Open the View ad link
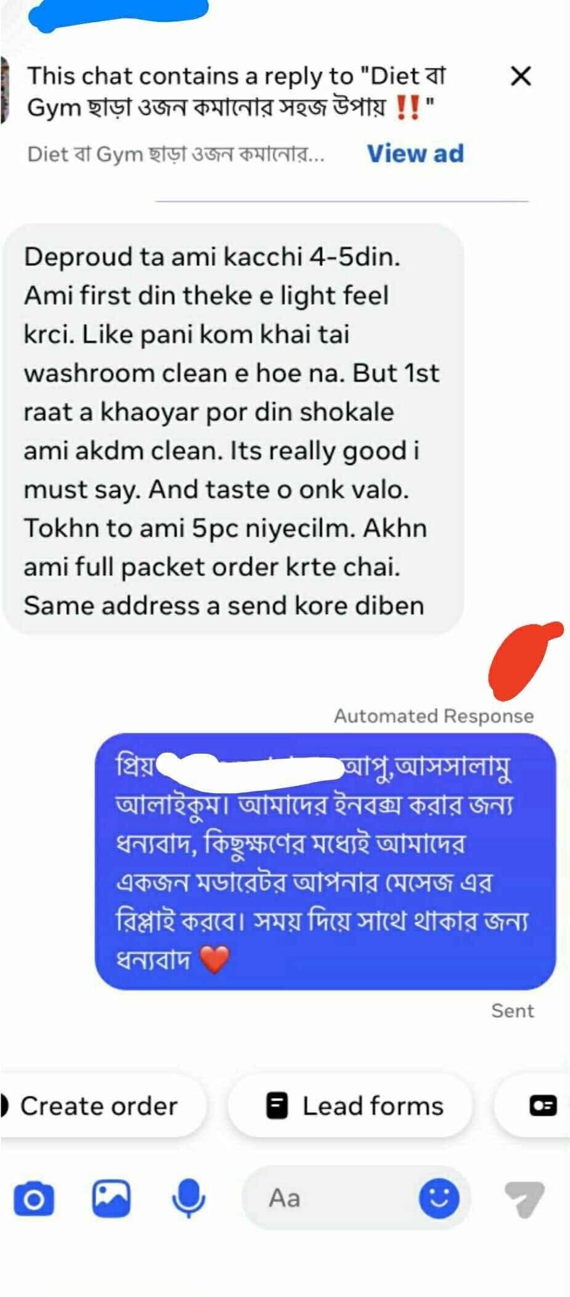This screenshot has height=1297, width=570. coord(415,153)
